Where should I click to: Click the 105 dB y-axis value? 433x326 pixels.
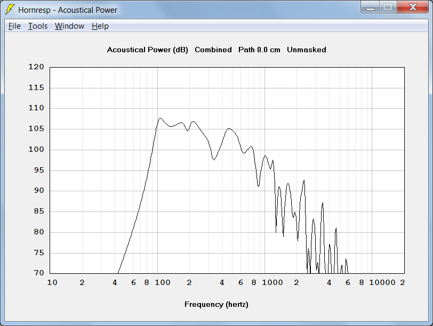[x=36, y=128]
